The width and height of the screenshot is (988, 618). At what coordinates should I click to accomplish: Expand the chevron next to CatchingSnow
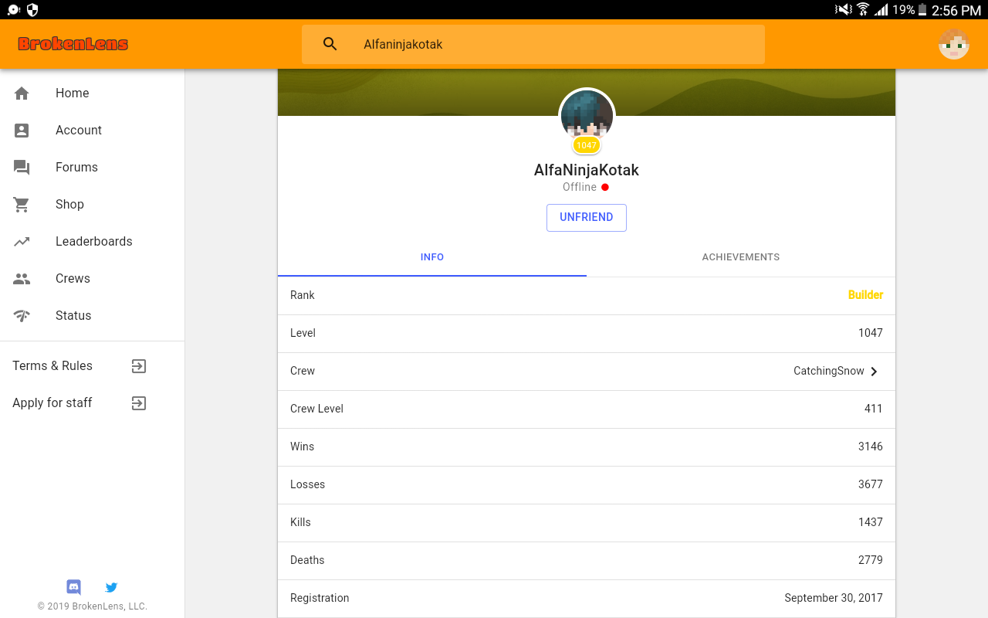[875, 372]
